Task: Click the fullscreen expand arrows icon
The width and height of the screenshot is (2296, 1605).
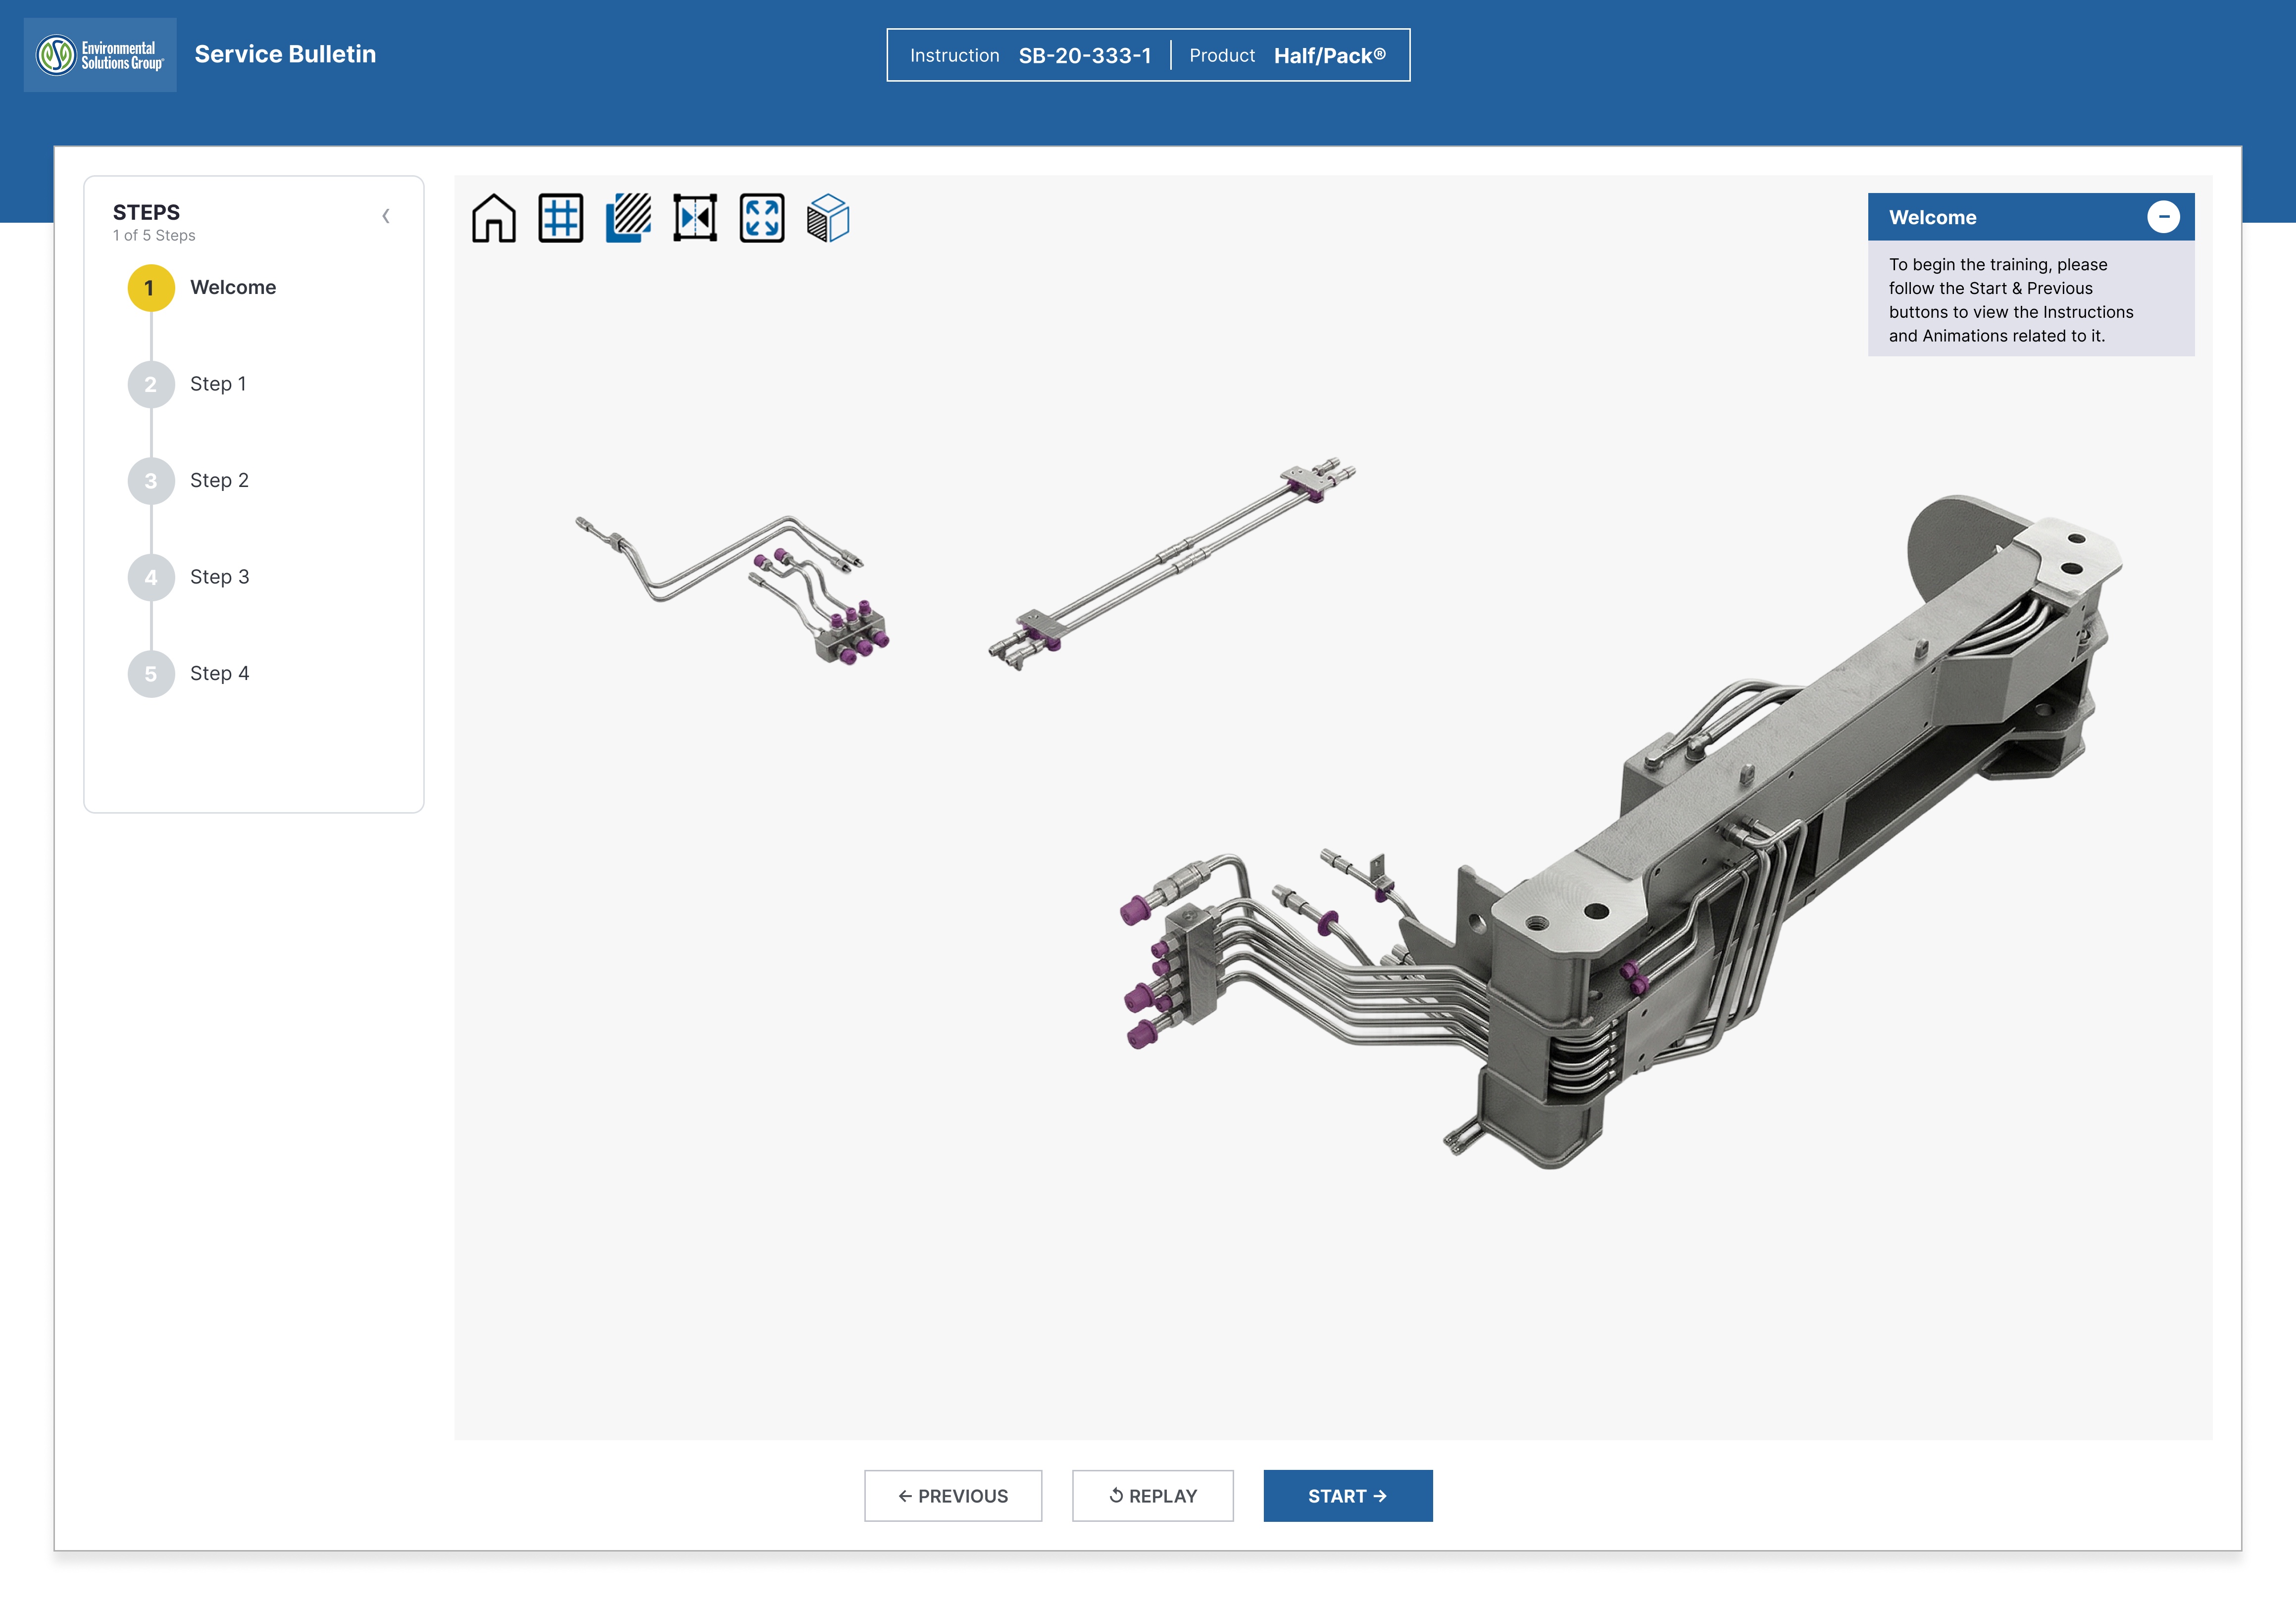Action: [762, 218]
